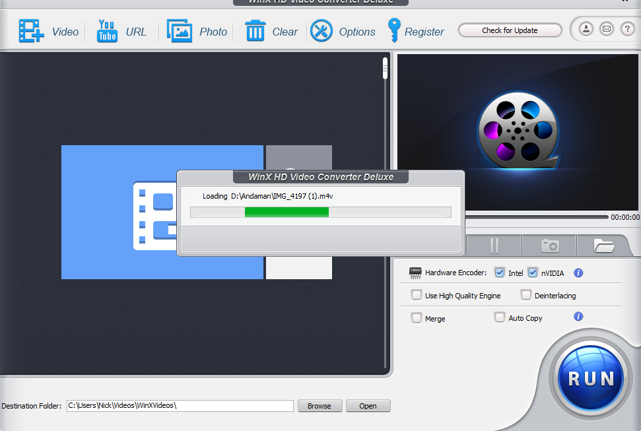Click the Destination Folder label
Image resolution: width=641 pixels, height=431 pixels.
tap(32, 406)
